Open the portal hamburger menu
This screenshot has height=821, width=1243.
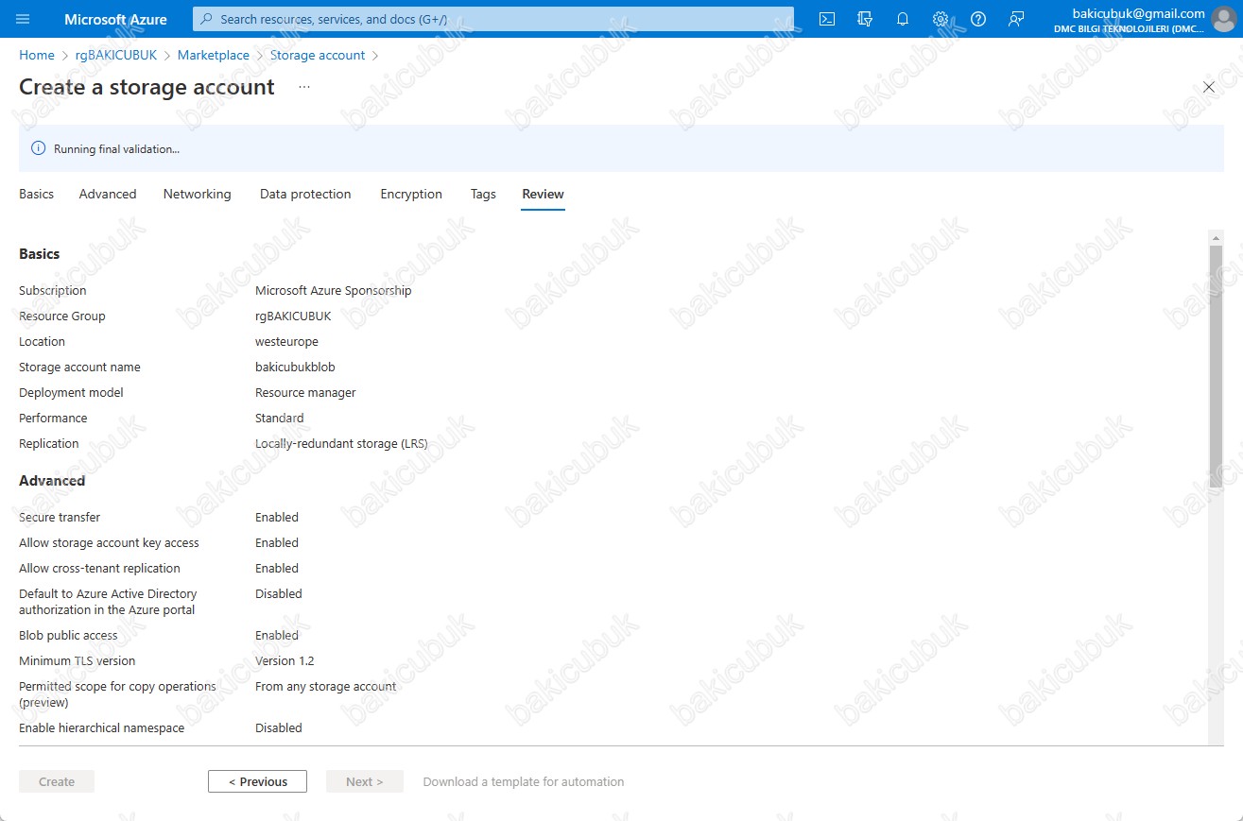(23, 19)
